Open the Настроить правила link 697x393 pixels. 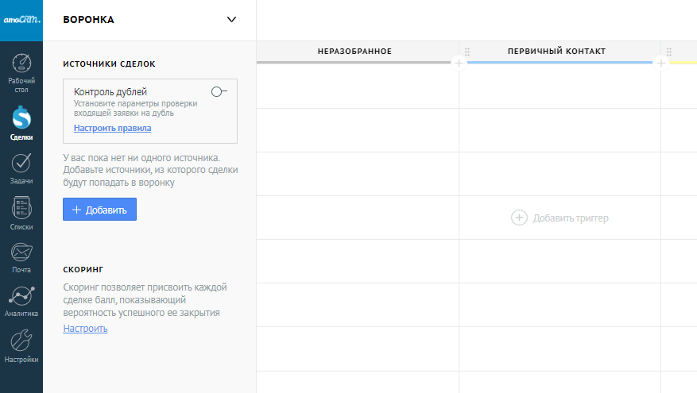tap(112, 128)
